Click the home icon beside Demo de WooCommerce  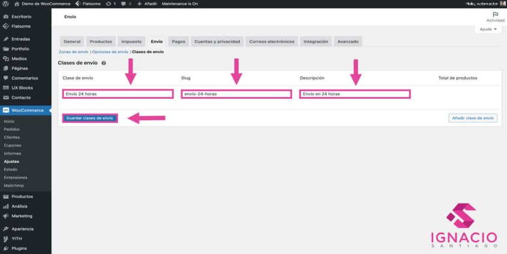point(17,4)
